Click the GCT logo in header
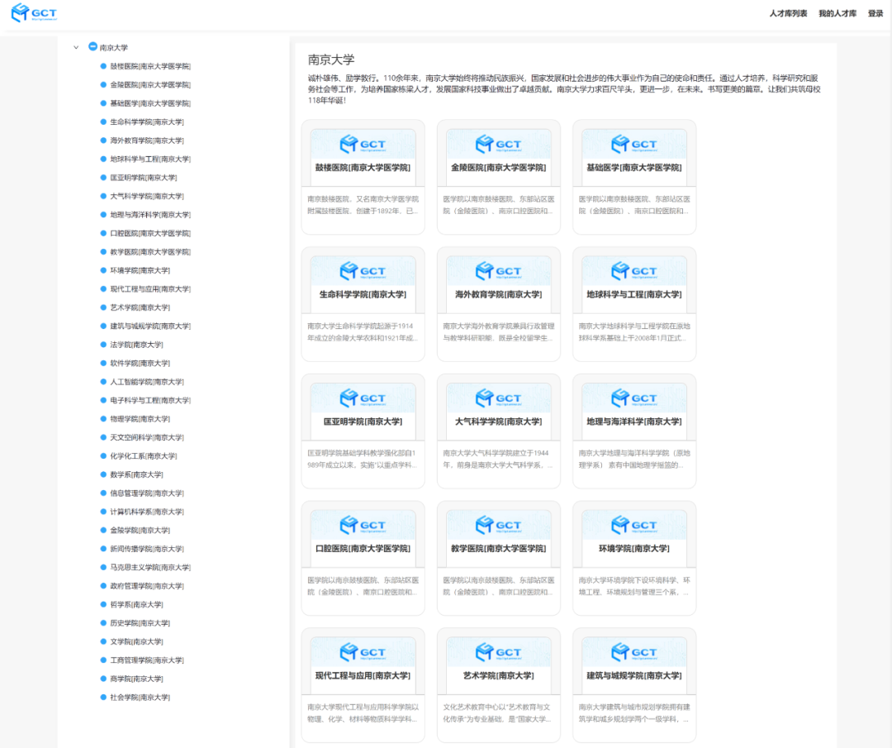The image size is (892, 748). [x=34, y=12]
